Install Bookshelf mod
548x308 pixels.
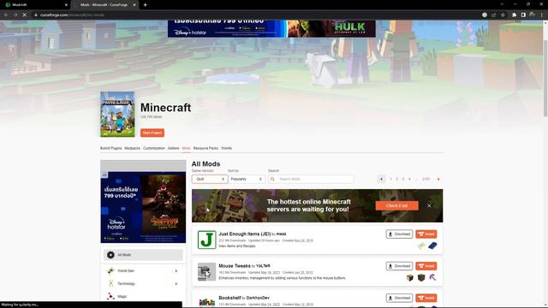click(x=426, y=298)
